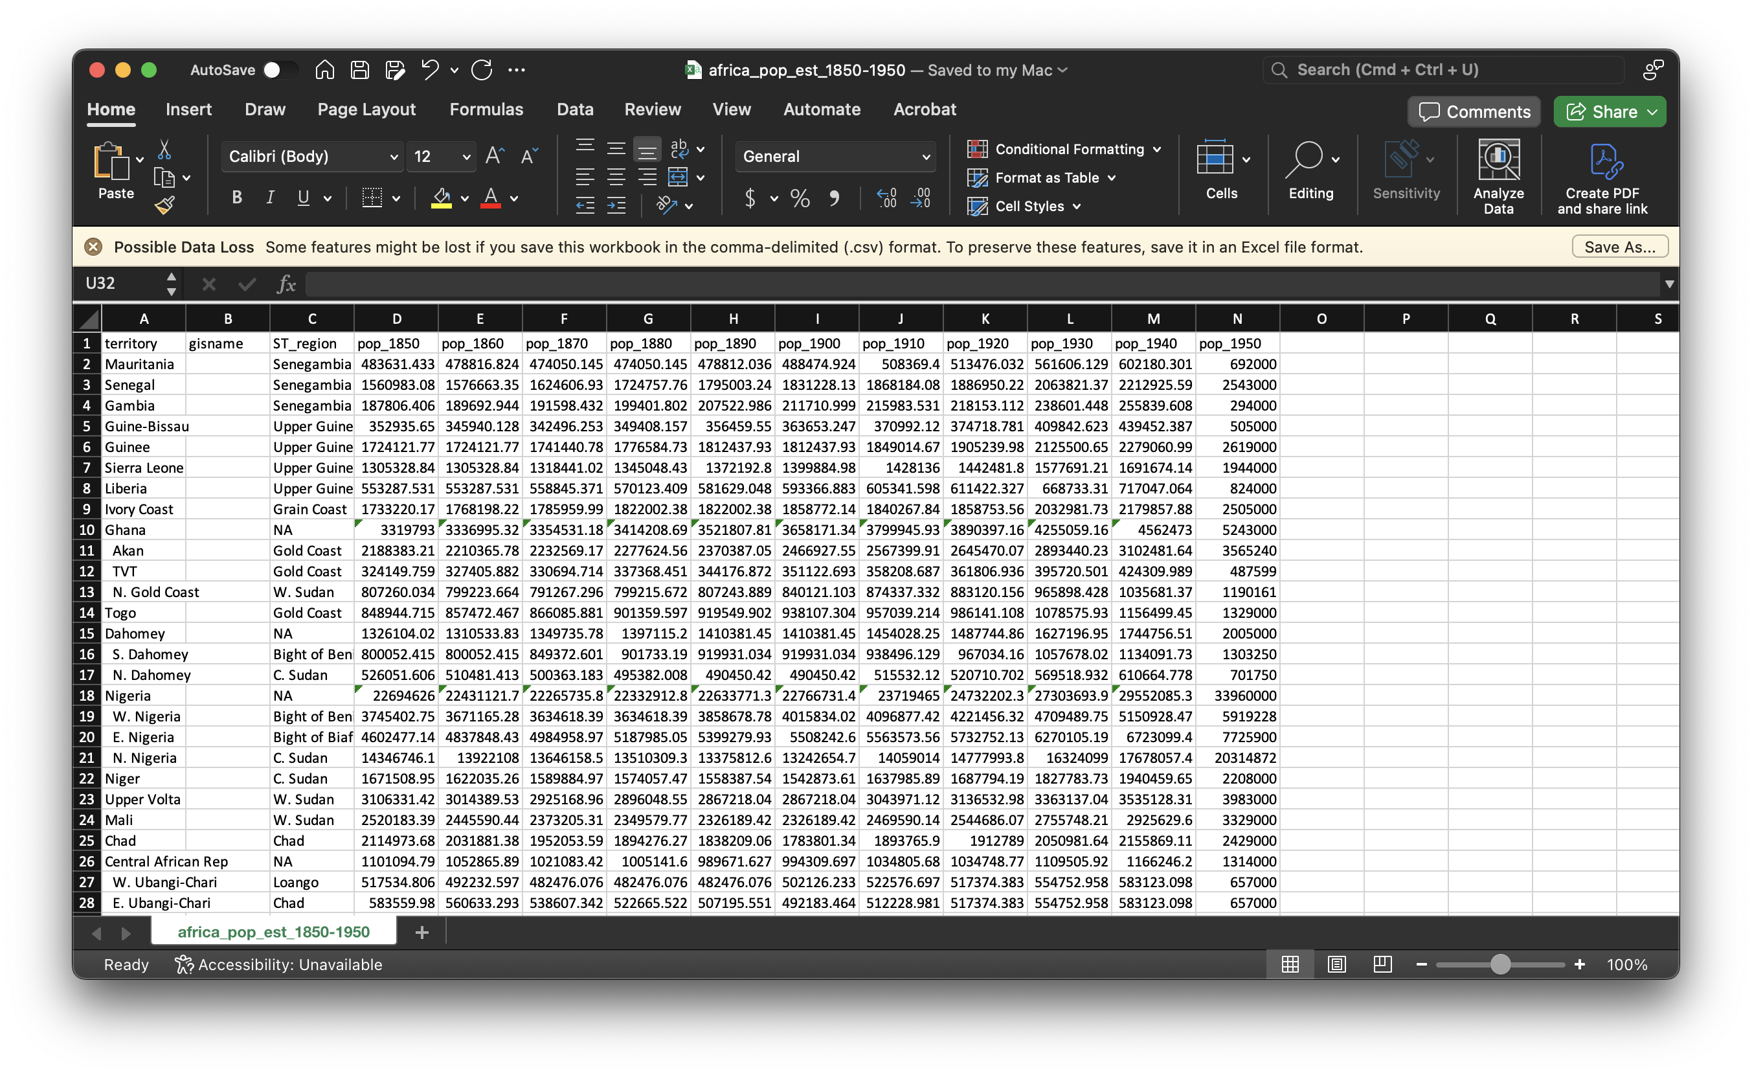This screenshot has width=1752, height=1075.
Task: Click the Cut scissors icon
Action: coord(164,150)
